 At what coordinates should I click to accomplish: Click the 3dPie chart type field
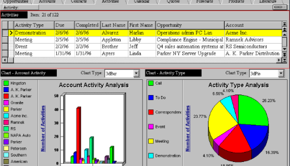pyautogui.click(x=264, y=73)
